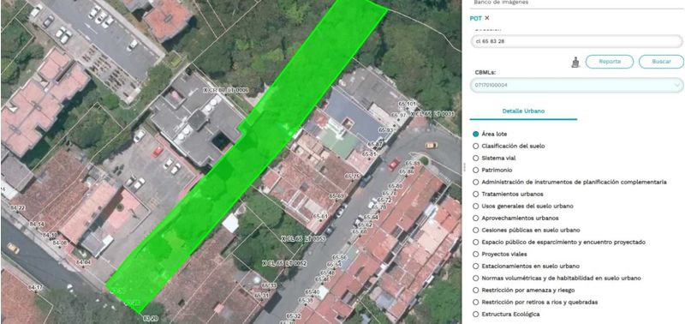
Task: Click the Reporte button
Action: (x=610, y=62)
